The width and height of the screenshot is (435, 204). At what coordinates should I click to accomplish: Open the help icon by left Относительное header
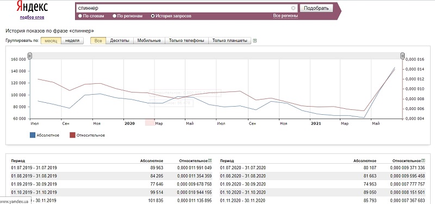(210, 160)
